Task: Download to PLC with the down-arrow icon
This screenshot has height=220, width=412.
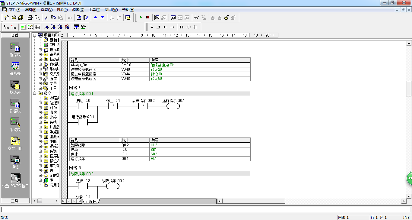Action: coord(103,18)
